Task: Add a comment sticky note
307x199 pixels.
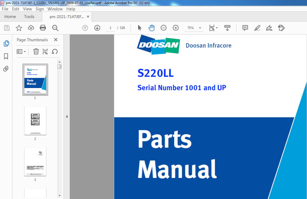Action: 245,28
